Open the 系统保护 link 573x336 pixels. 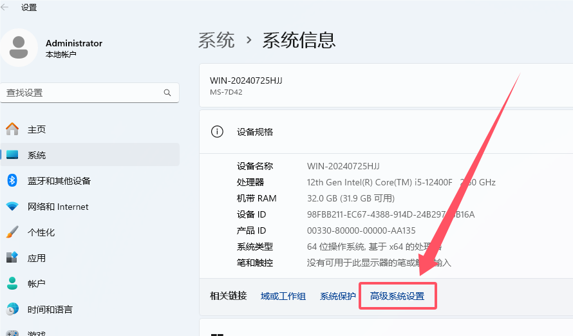338,296
